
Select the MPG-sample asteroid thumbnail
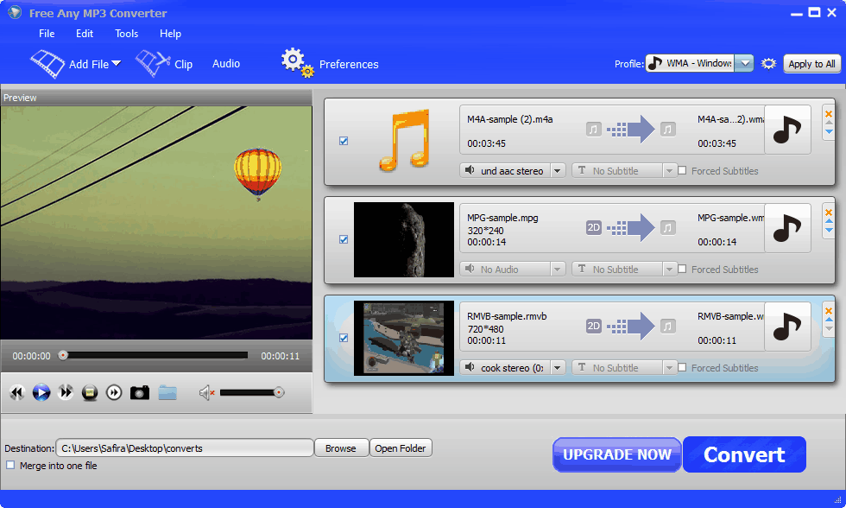(x=404, y=239)
